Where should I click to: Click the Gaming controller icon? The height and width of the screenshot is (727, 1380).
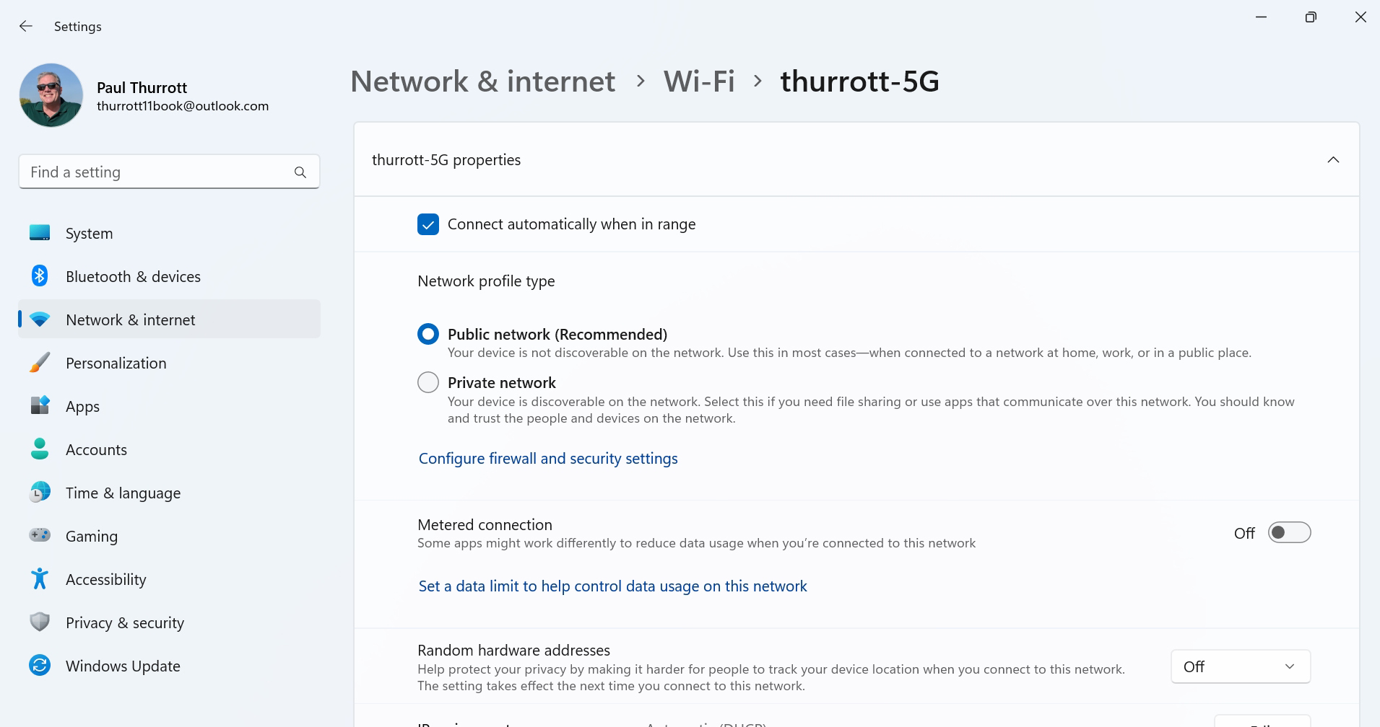point(40,535)
